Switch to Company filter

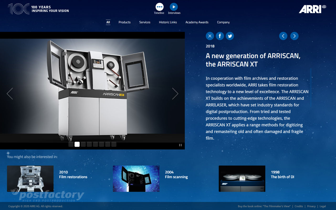pyautogui.click(x=223, y=22)
